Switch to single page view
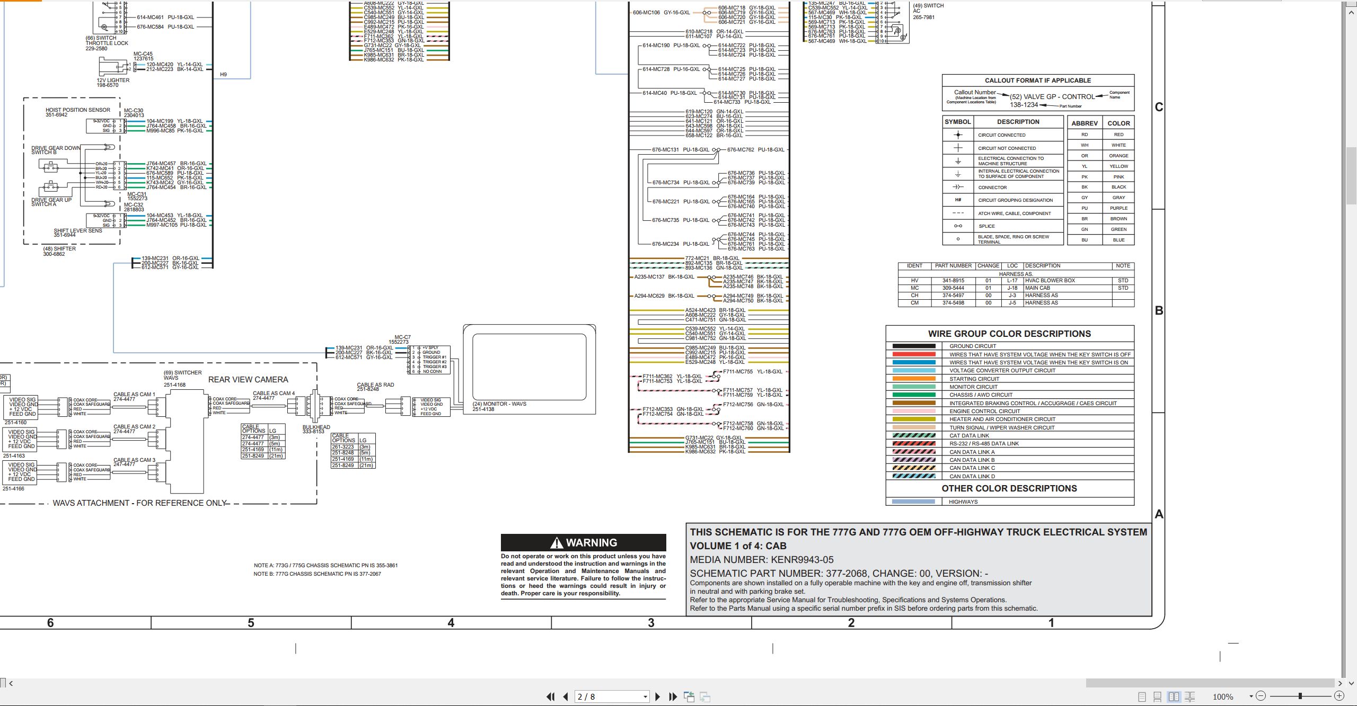1357x706 pixels. [1142, 696]
